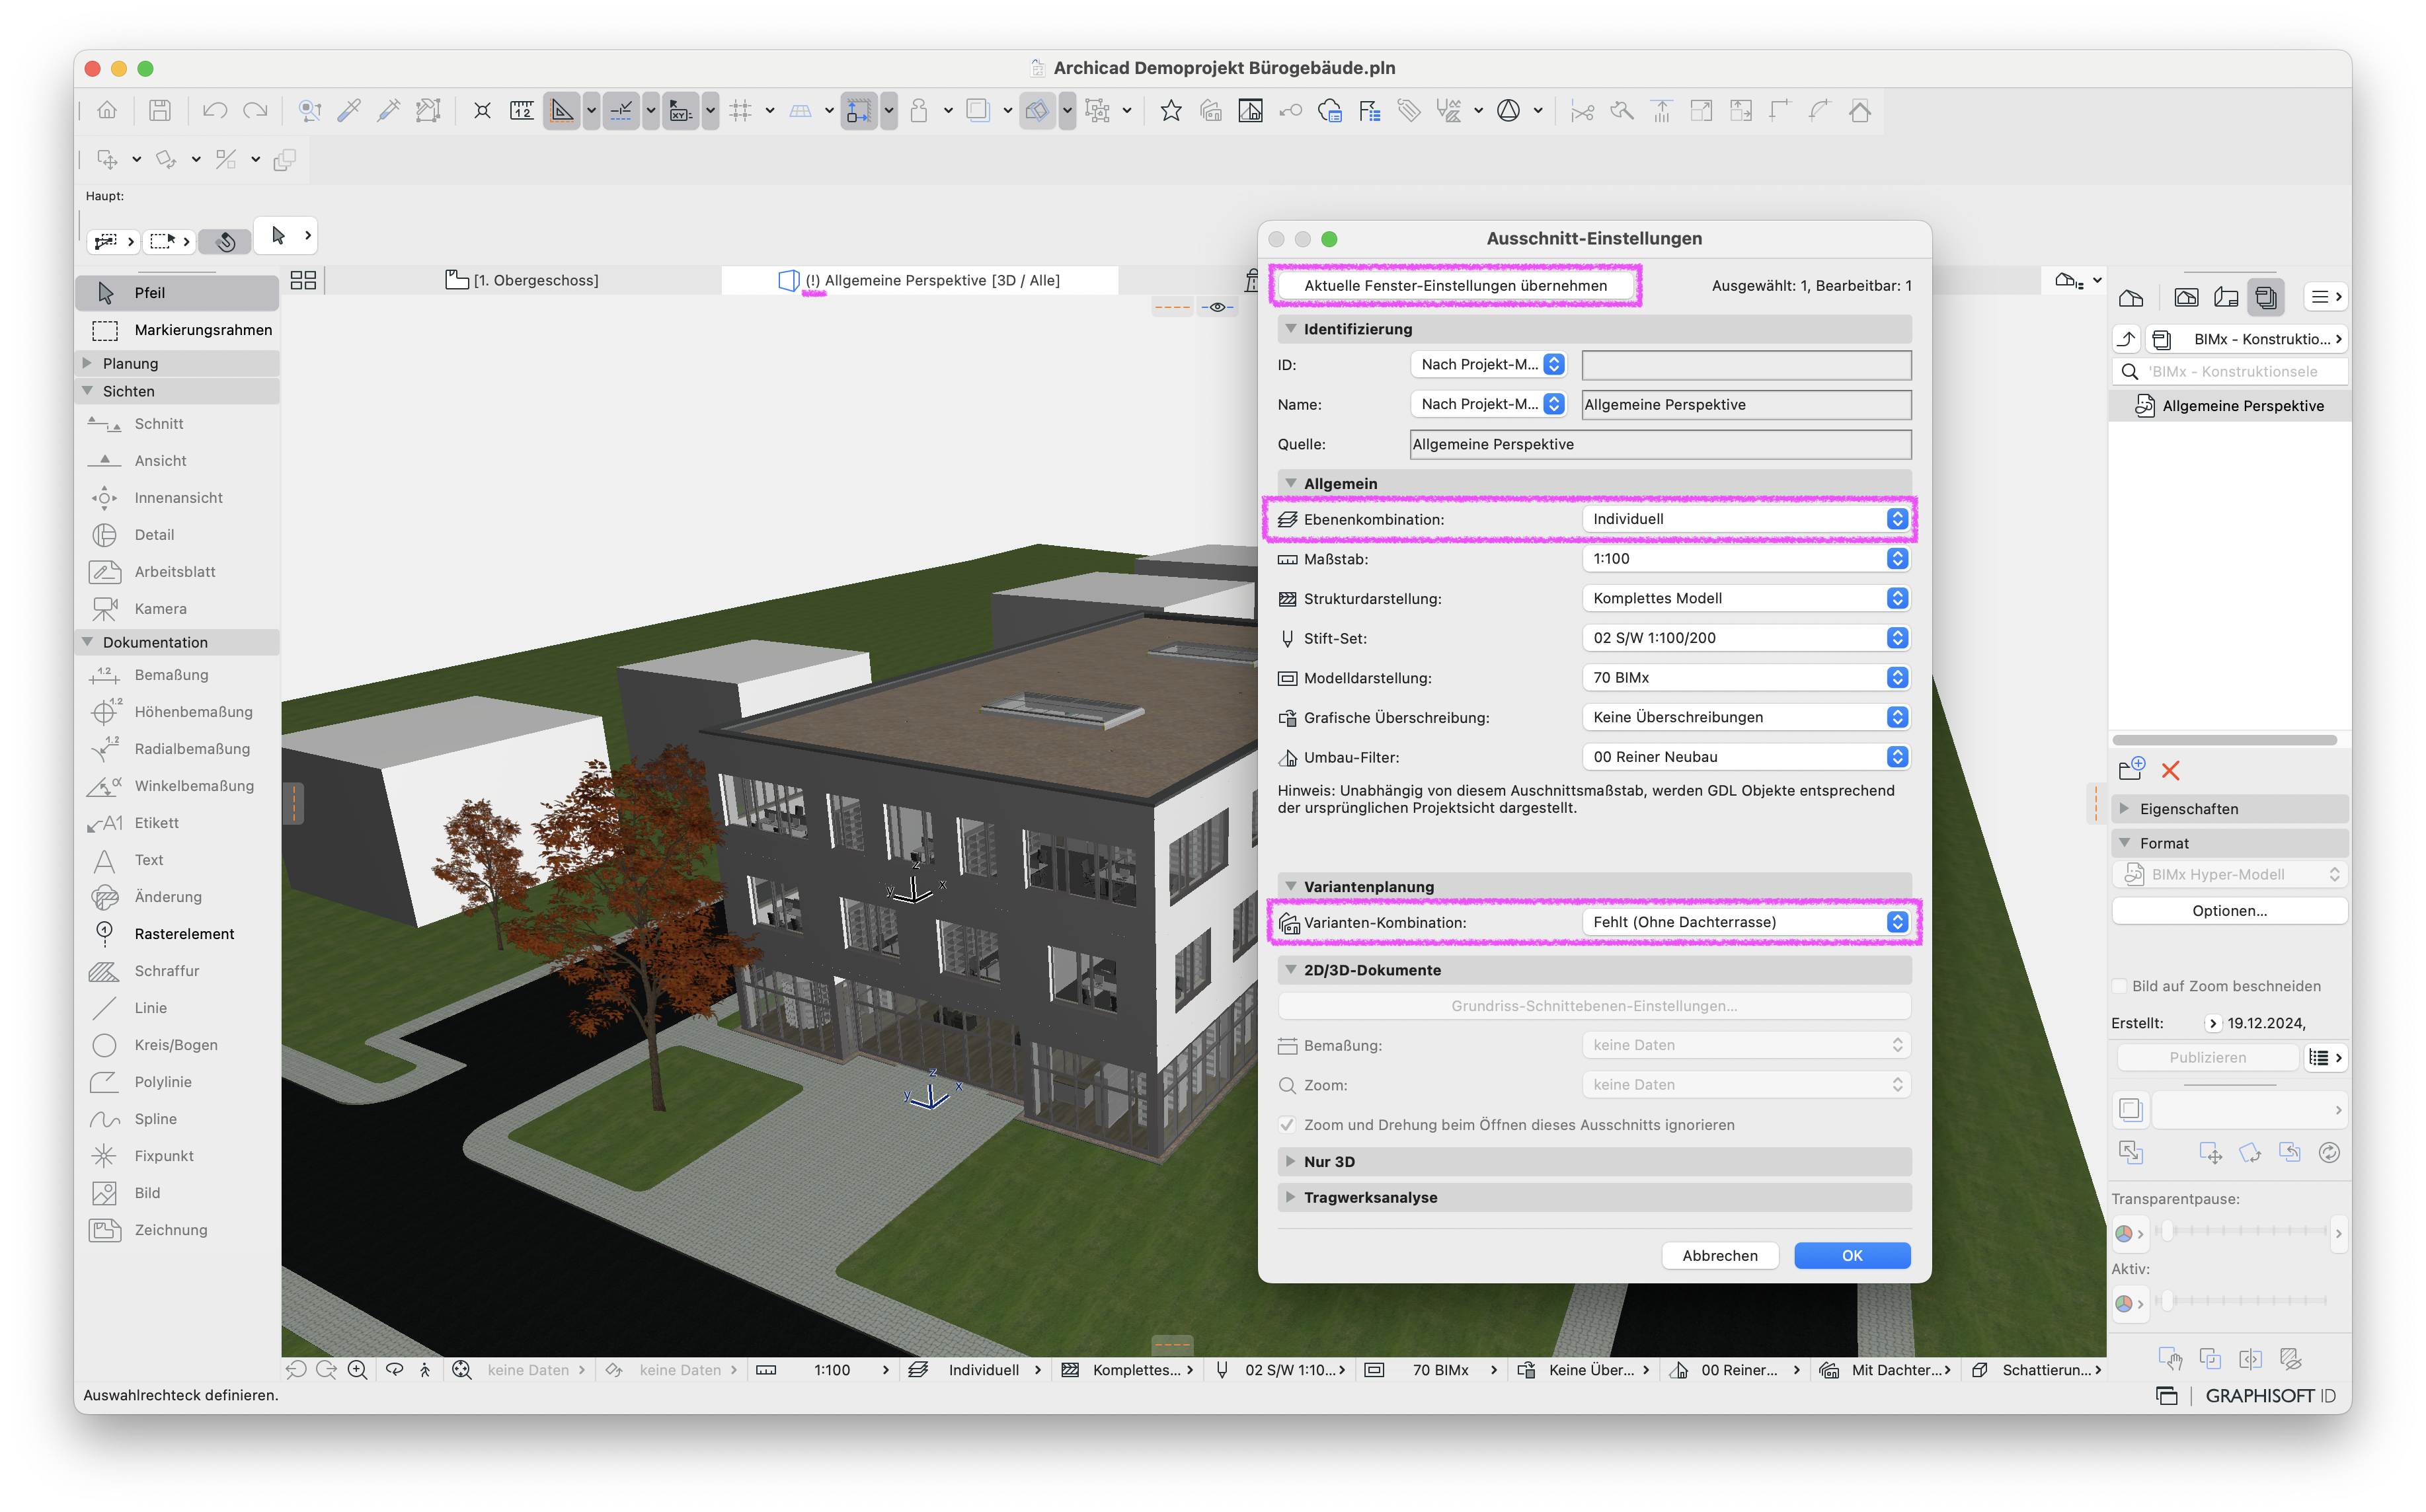Open the Stift-Set dropdown

tap(1745, 638)
